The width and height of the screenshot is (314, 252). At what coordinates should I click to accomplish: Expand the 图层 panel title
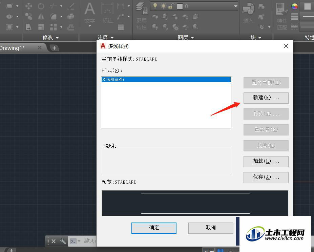186,38
